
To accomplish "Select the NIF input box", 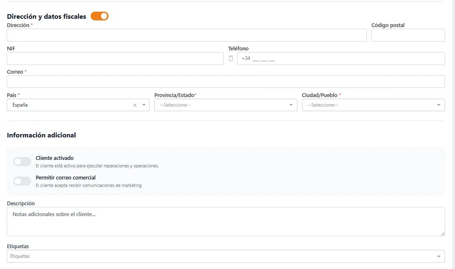I will 115,59.
